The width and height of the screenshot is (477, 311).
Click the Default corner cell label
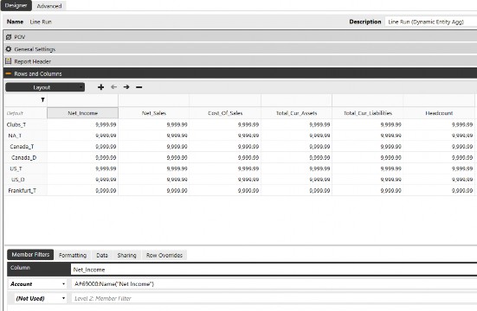click(x=15, y=113)
